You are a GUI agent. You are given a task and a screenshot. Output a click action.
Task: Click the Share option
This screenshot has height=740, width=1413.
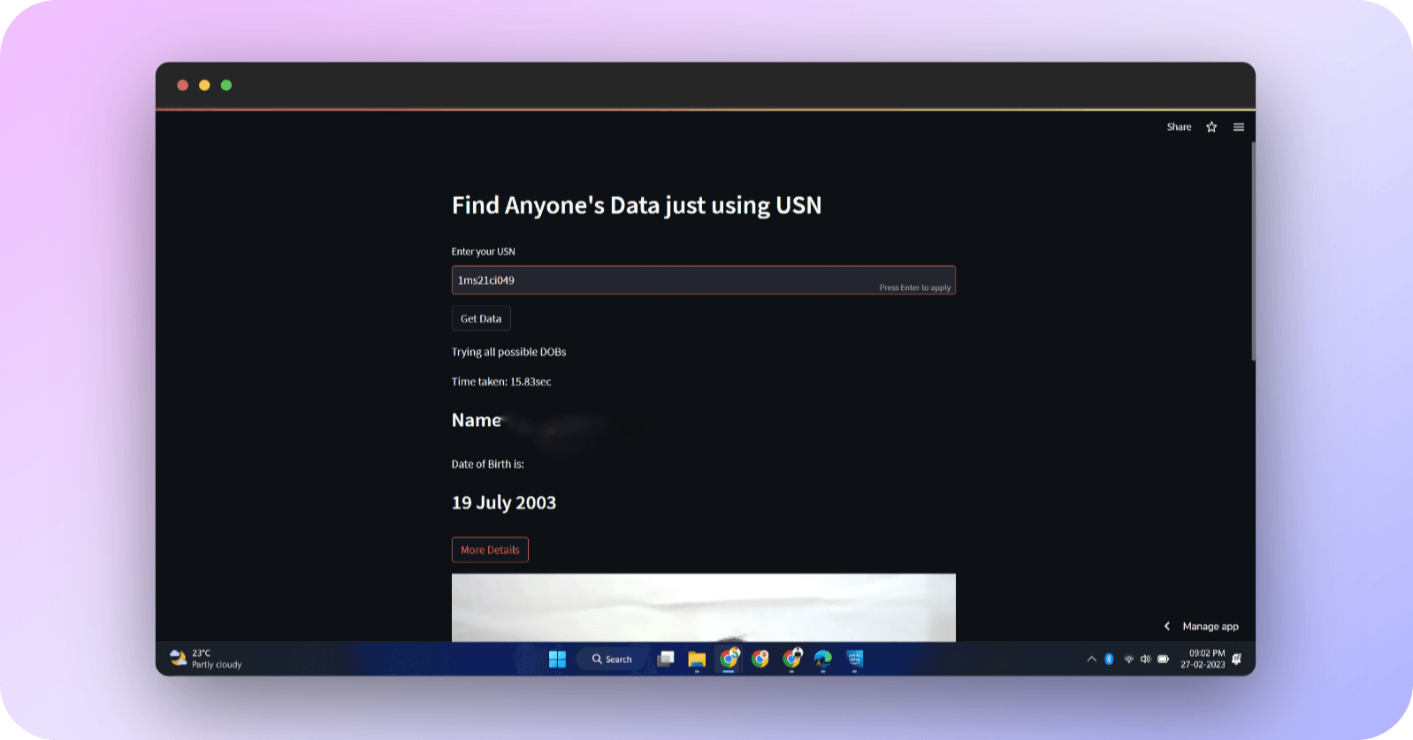click(1179, 127)
